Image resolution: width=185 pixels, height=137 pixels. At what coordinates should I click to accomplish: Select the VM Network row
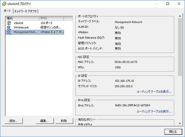(x=35, y=27)
